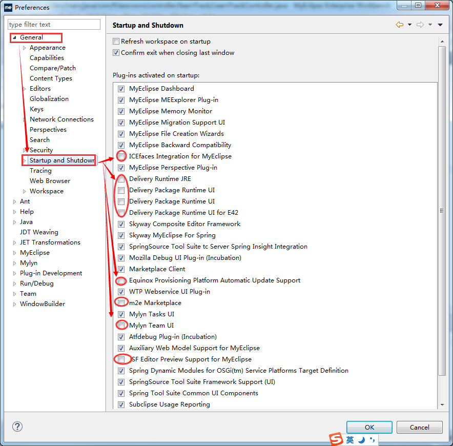Uncheck Spring Tool Suite Common UI Components
The image size is (453, 446).
(121, 393)
